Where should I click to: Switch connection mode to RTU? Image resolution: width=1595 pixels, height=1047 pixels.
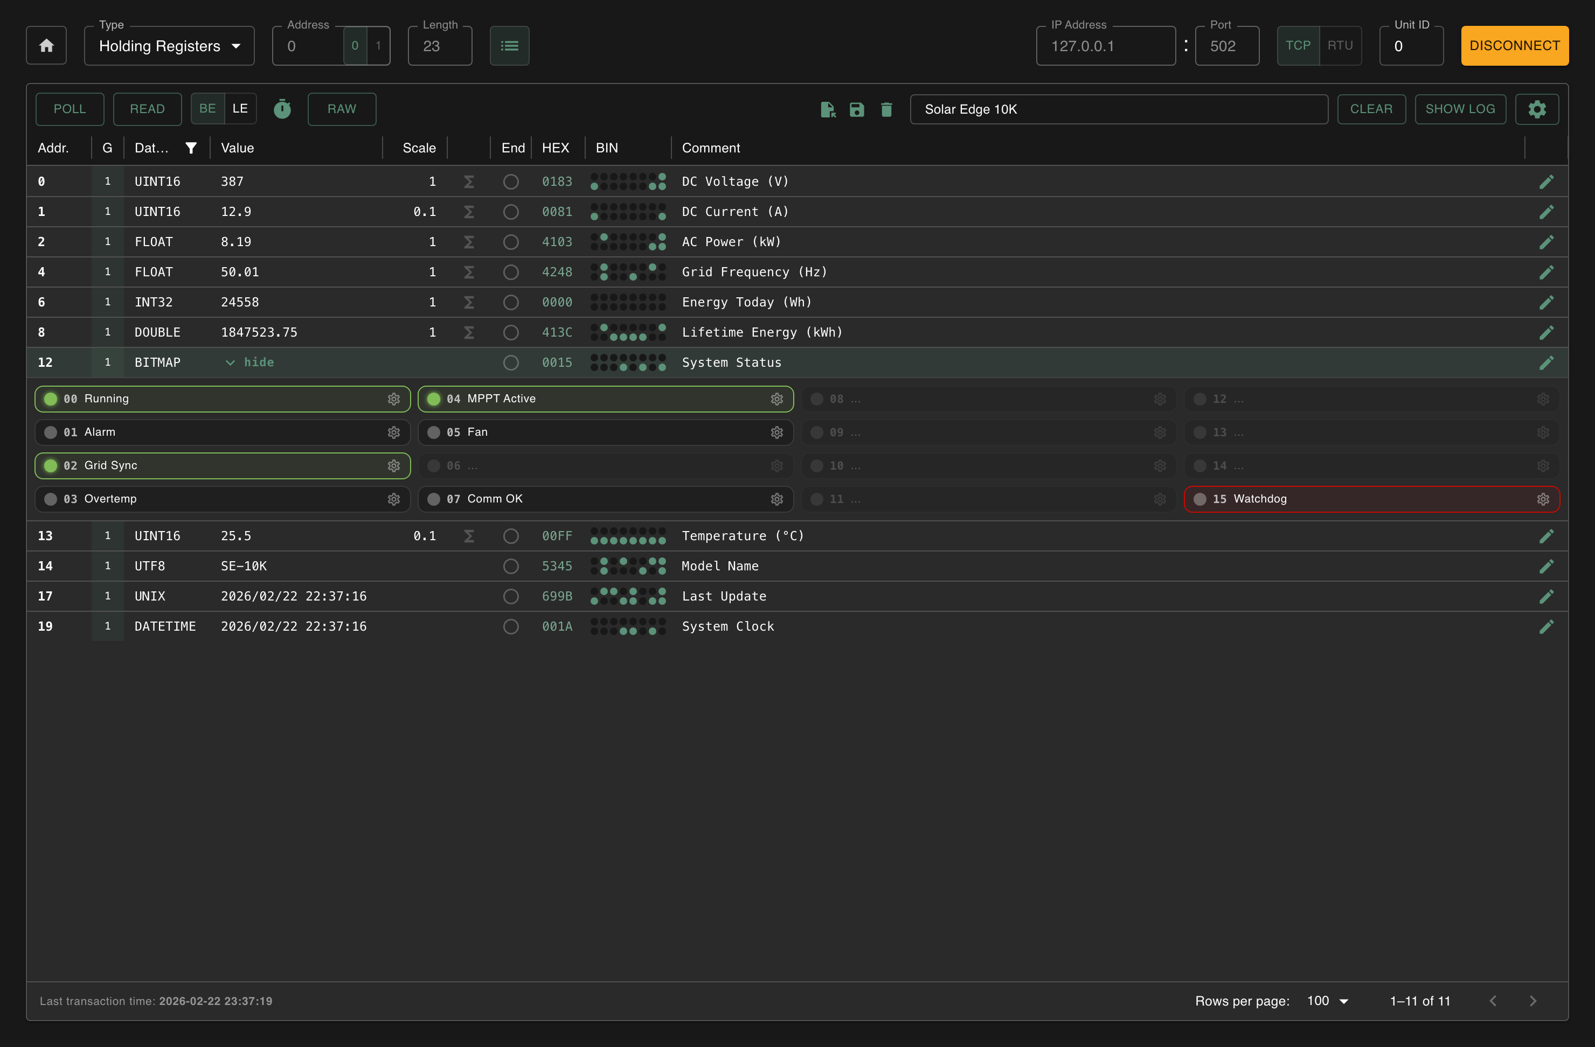(1340, 45)
